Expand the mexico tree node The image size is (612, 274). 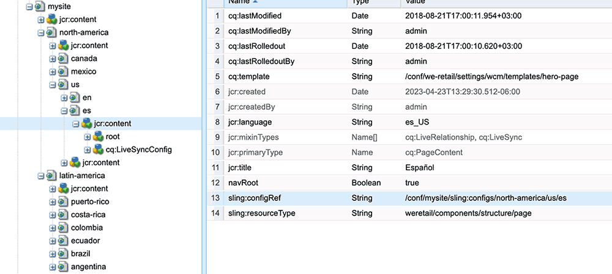pyautogui.click(x=53, y=71)
